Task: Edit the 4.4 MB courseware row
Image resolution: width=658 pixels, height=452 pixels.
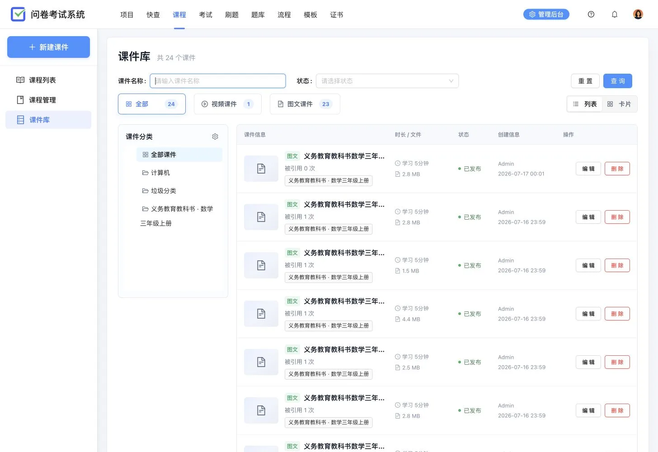Action: [x=588, y=314]
